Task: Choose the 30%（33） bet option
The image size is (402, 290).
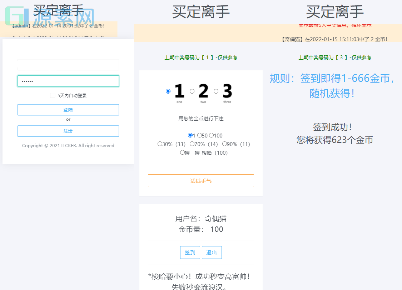Action: (159, 144)
